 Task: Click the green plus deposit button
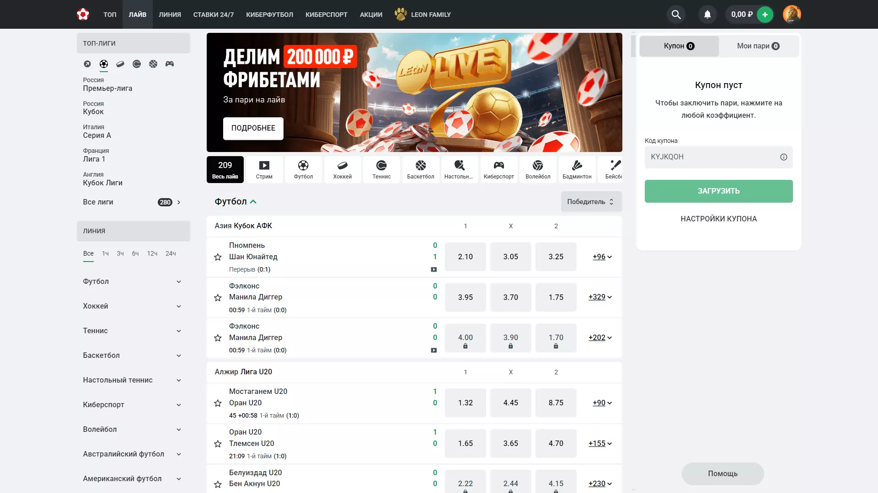point(765,15)
